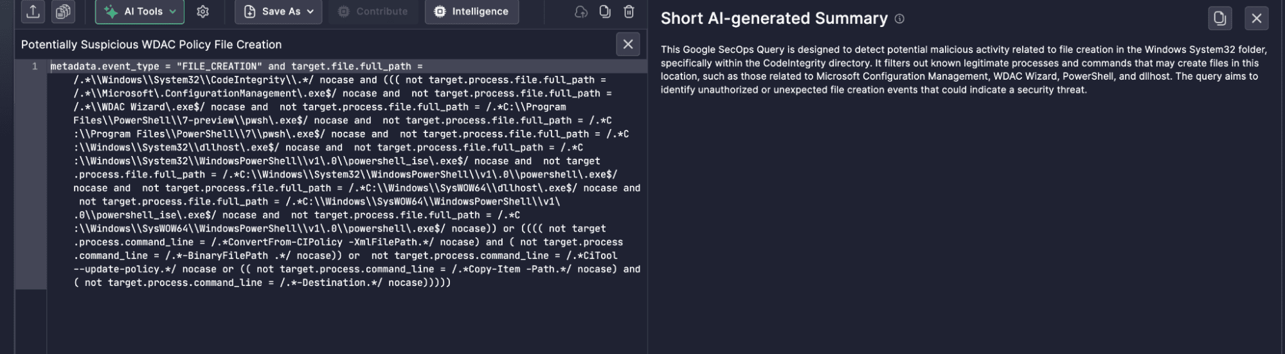Click the query title text

tap(151, 44)
